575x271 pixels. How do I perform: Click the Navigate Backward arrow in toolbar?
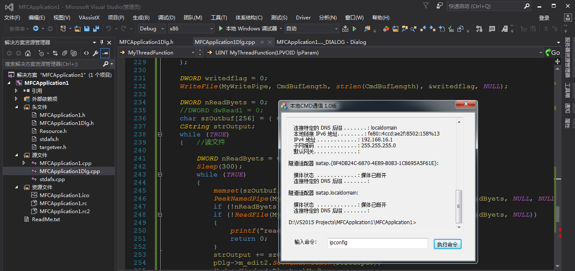click(36, 28)
